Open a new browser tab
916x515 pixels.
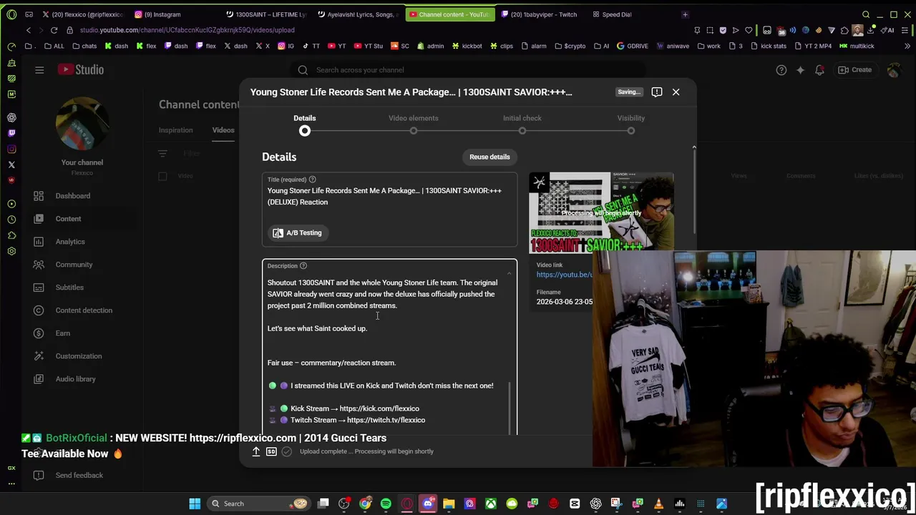coord(685,14)
